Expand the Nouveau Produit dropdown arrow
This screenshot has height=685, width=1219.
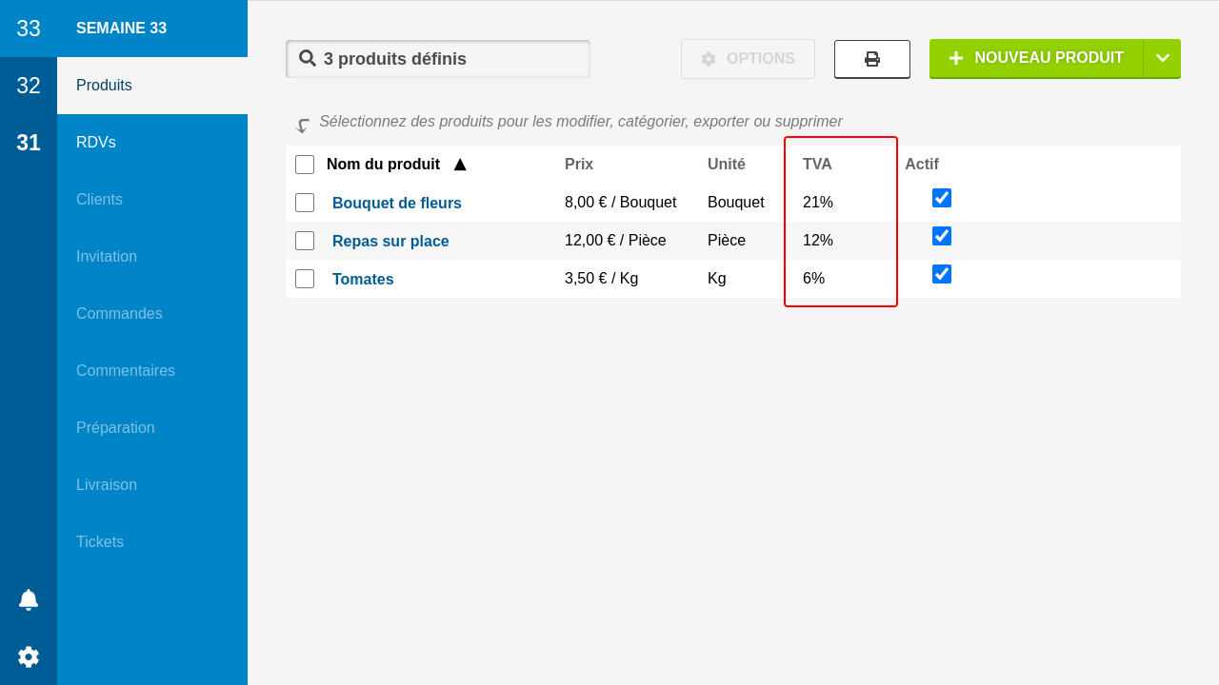(1162, 58)
